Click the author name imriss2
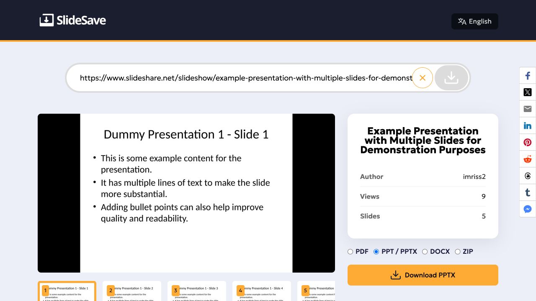The image size is (536, 301). click(474, 176)
